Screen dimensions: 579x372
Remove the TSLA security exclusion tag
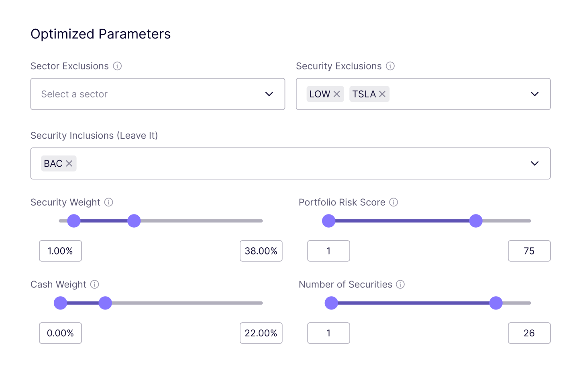382,94
